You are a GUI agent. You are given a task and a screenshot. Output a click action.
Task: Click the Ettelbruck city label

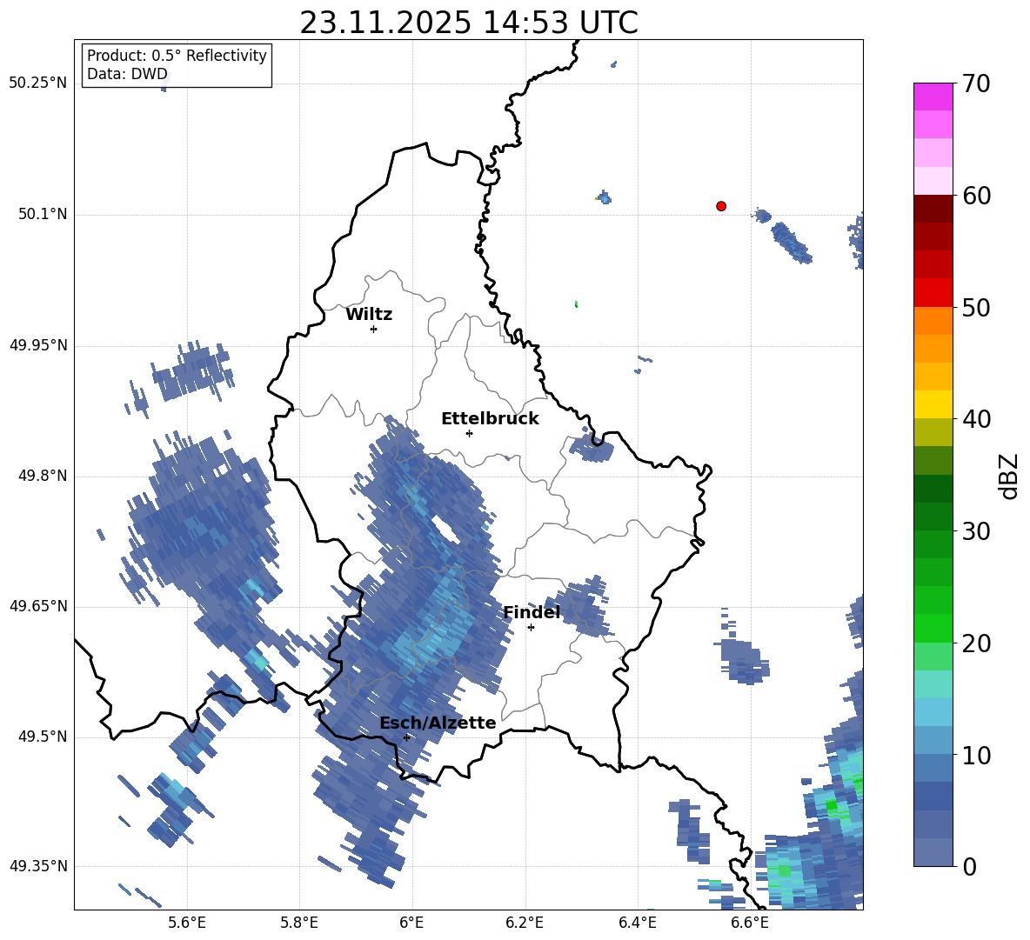tap(490, 419)
